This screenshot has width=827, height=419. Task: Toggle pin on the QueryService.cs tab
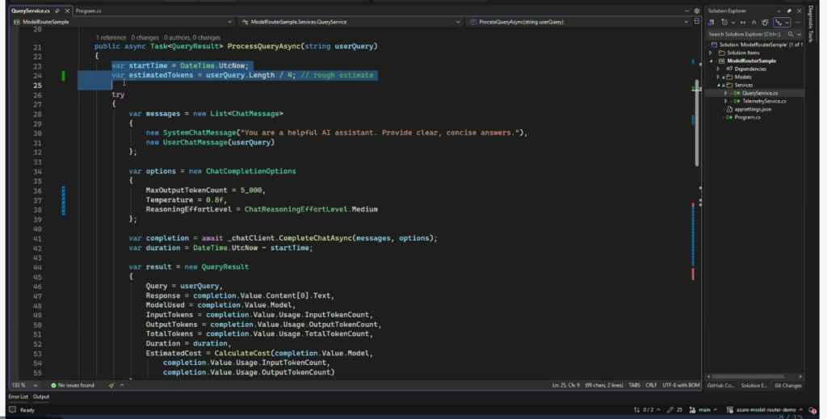point(57,10)
